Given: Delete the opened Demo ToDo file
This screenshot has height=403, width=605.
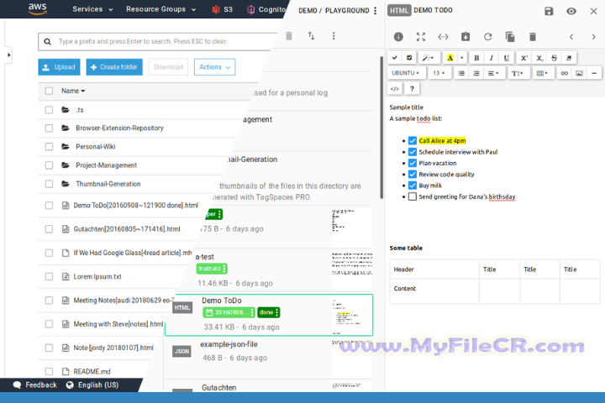Looking at the screenshot, I should tap(533, 37).
